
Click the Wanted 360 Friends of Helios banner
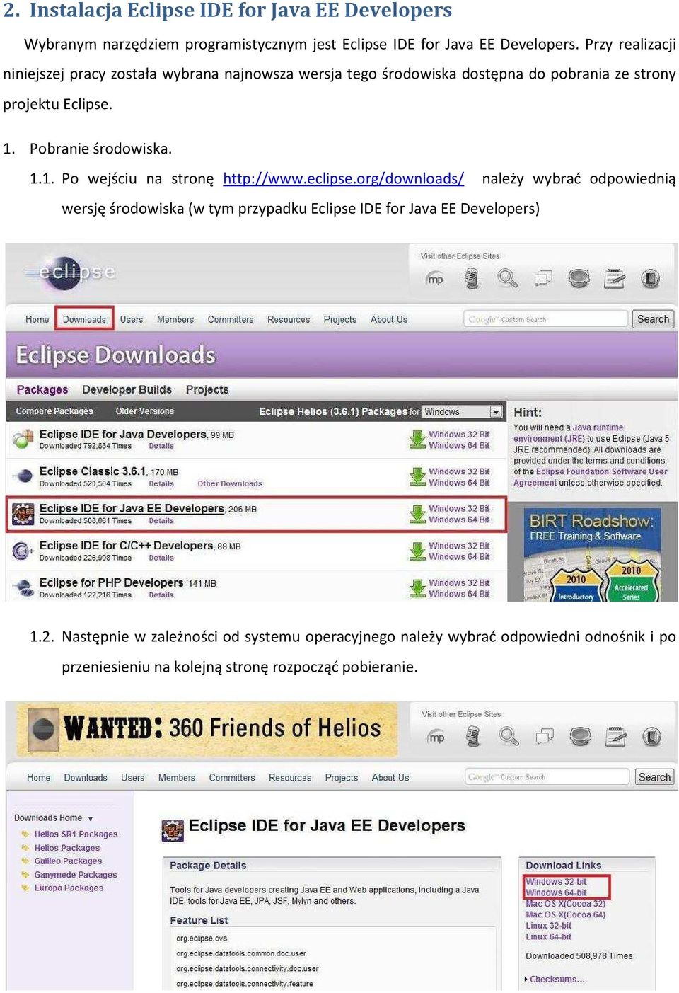click(207, 729)
